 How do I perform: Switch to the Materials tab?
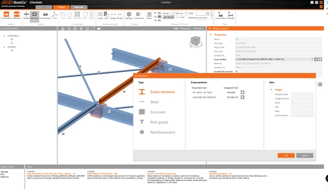(79, 7)
